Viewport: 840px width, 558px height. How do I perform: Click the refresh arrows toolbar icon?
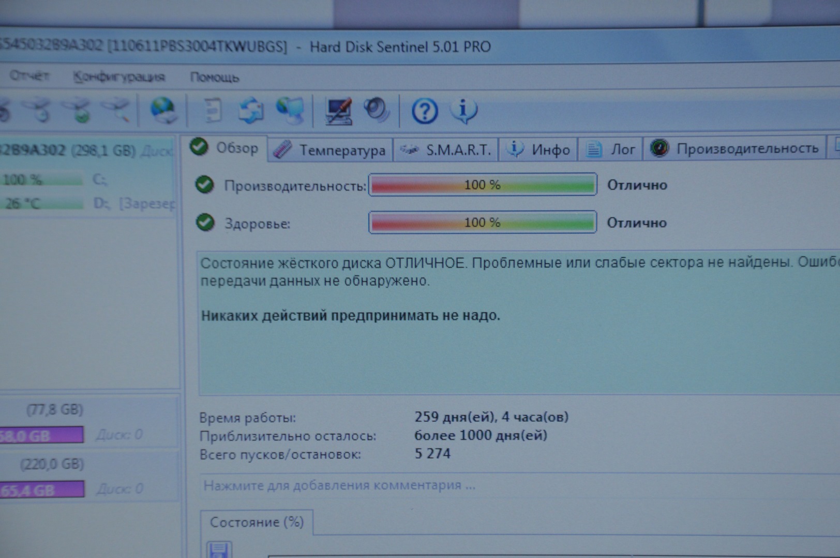point(251,111)
